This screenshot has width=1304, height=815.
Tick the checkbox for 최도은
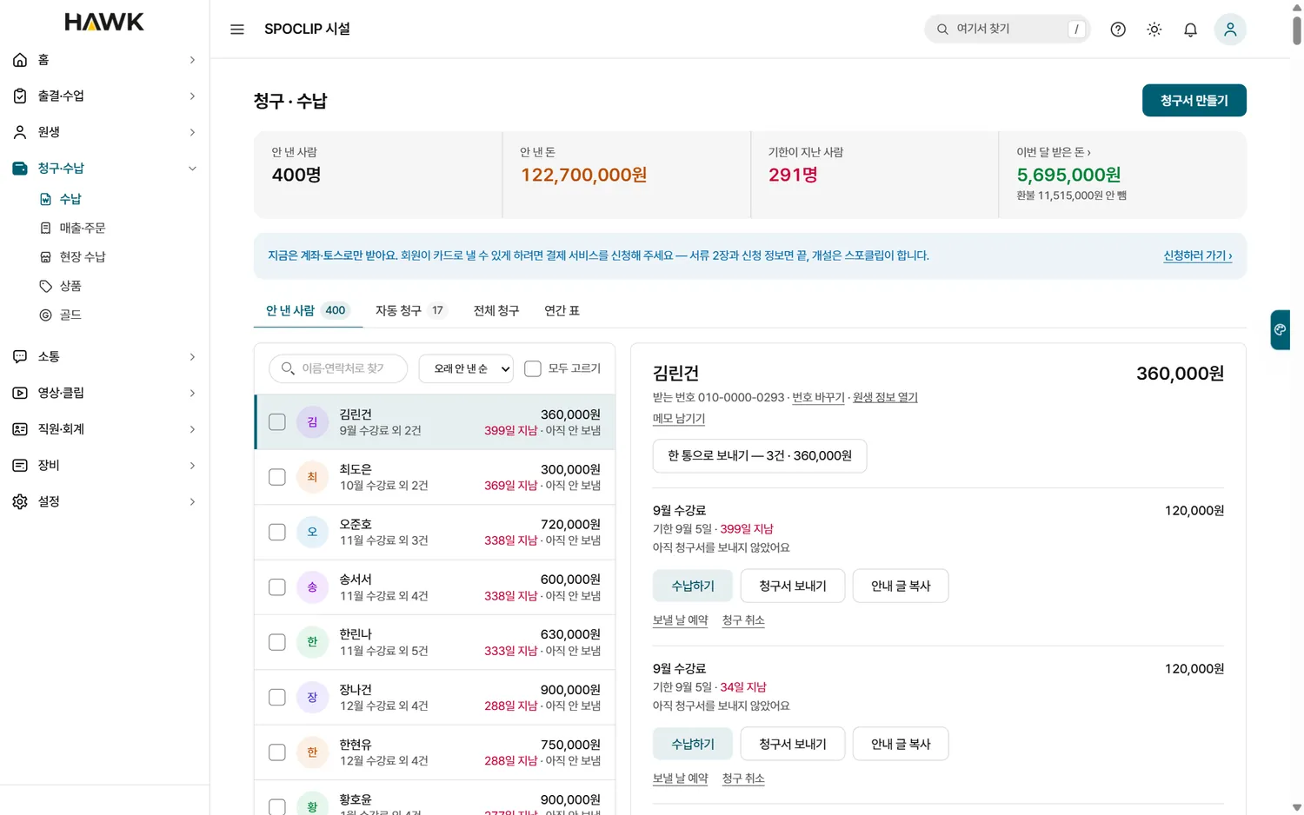277,477
